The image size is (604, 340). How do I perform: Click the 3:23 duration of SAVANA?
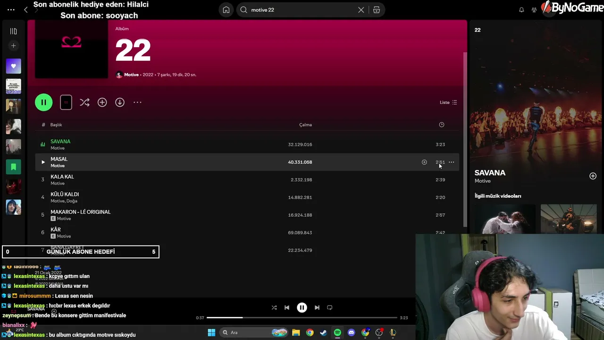pyautogui.click(x=440, y=144)
